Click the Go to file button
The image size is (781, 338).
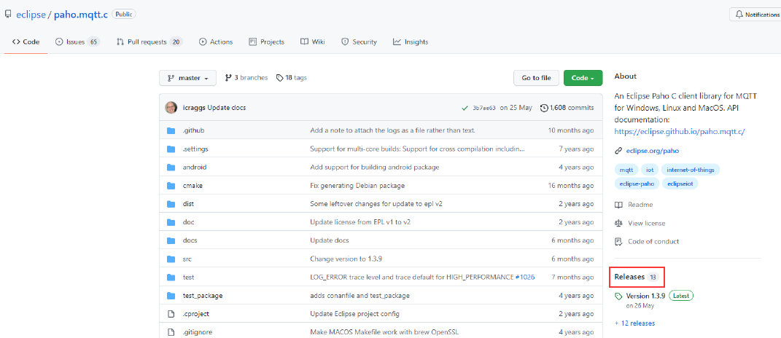click(536, 78)
